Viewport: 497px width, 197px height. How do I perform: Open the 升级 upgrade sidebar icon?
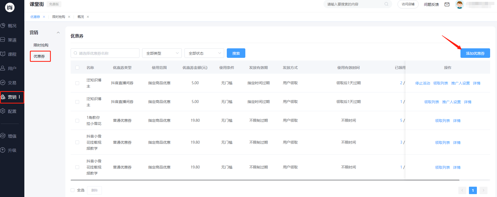click(3, 150)
